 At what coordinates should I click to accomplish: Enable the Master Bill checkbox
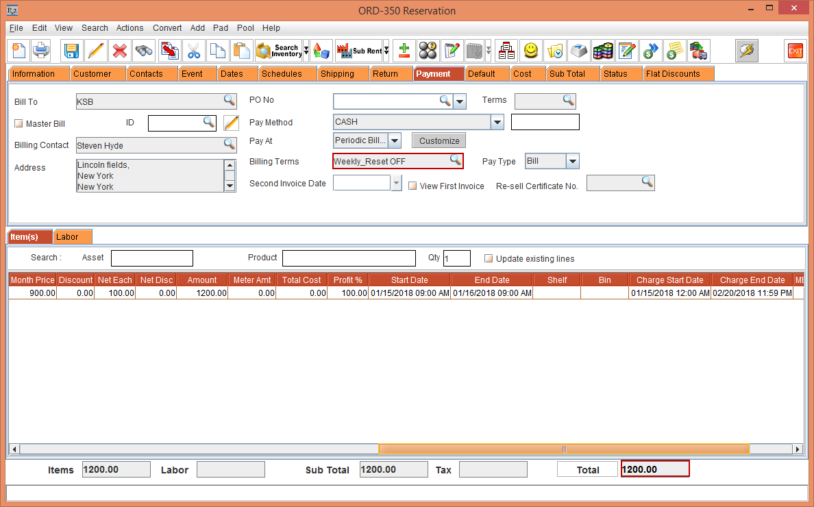coord(18,124)
